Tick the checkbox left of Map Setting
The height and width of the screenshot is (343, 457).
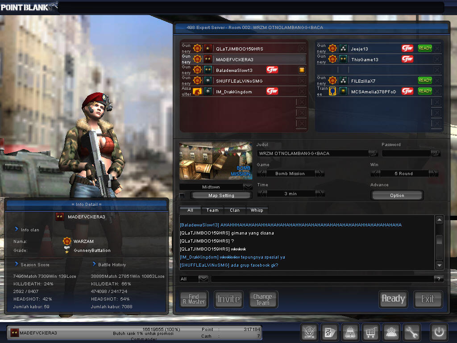(x=182, y=196)
